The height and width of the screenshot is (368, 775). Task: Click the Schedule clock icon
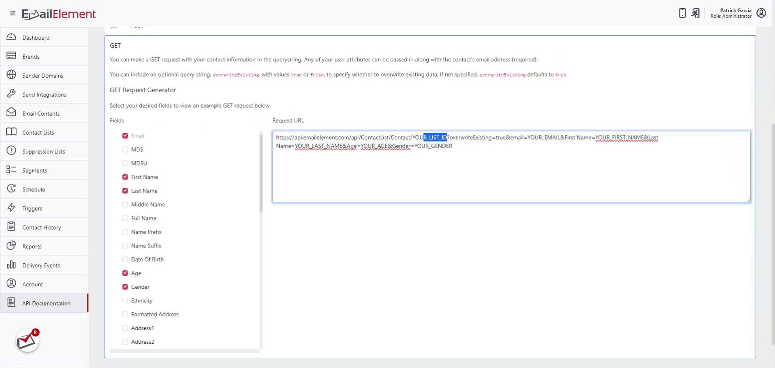[x=11, y=189]
